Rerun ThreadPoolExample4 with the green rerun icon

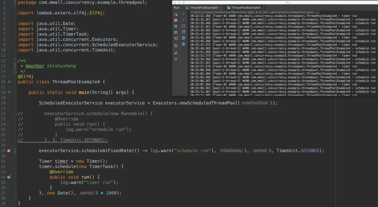(x=176, y=14)
